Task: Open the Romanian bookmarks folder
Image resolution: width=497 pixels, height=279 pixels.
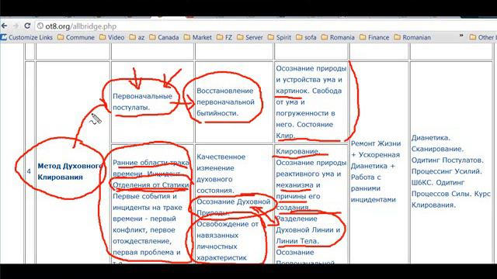Action: click(412, 37)
